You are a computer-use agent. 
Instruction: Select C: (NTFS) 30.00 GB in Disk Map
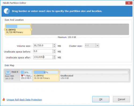[46, 75]
